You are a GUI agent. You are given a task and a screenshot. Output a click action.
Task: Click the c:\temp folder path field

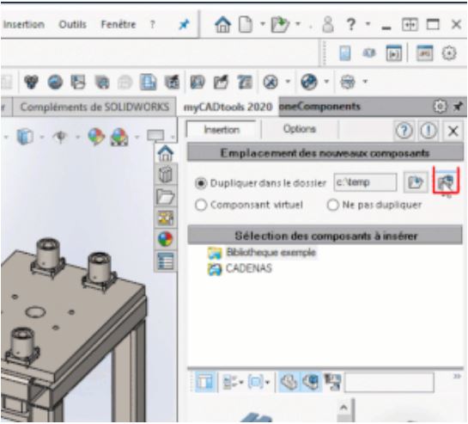[x=365, y=182]
